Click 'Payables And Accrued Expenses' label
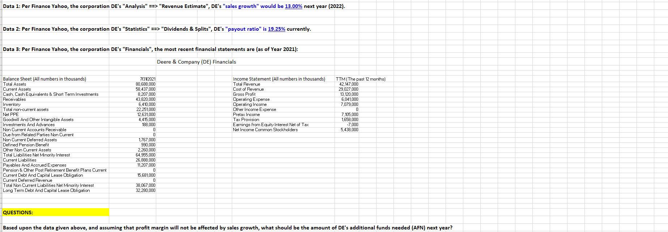Viewport: 668px width, 232px height. click(x=35, y=165)
